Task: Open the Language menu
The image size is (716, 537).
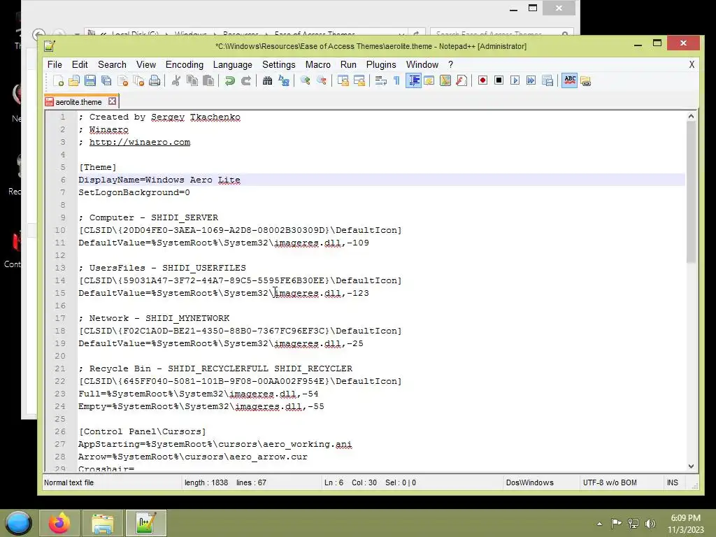Action: (x=232, y=65)
